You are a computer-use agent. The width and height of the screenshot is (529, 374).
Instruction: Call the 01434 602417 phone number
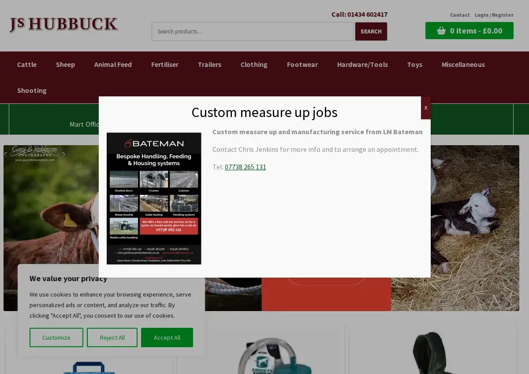pos(367,15)
